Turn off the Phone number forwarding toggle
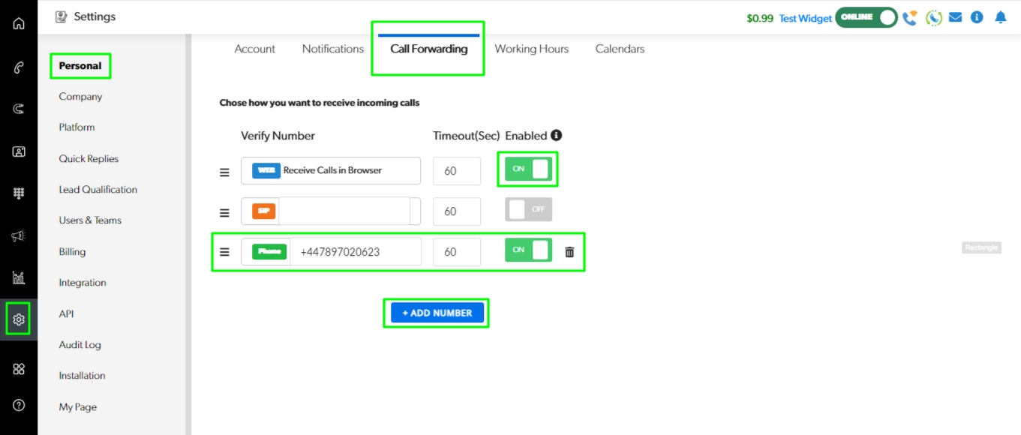The height and width of the screenshot is (435, 1021). pos(528,250)
